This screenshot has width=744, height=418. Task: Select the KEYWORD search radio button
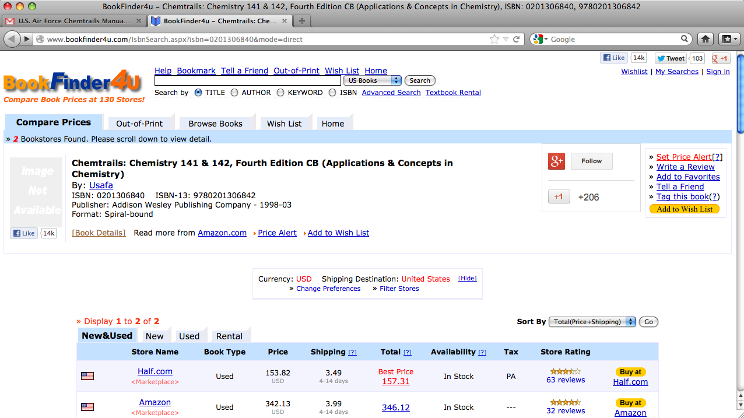tap(280, 92)
